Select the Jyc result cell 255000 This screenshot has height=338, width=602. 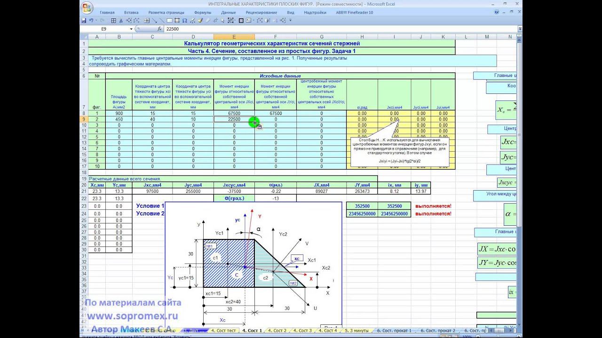(193, 192)
